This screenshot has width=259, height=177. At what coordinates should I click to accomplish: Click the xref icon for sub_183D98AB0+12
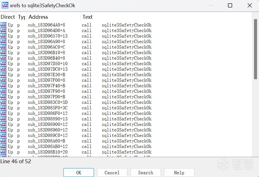point(3,147)
